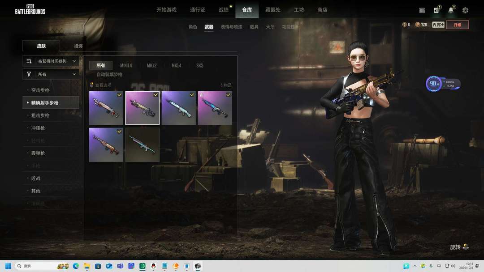The width and height of the screenshot is (484, 272).
Task: Select 狙击步枪 weapon category
Action: click(x=40, y=115)
